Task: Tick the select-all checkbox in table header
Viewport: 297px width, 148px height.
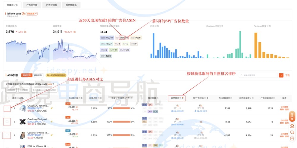Action: pos(7,98)
